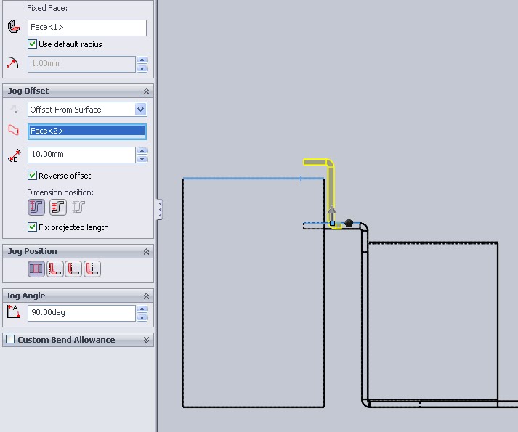Select Bend Outside jog position
This screenshot has width=518, height=432.
pos(92,269)
